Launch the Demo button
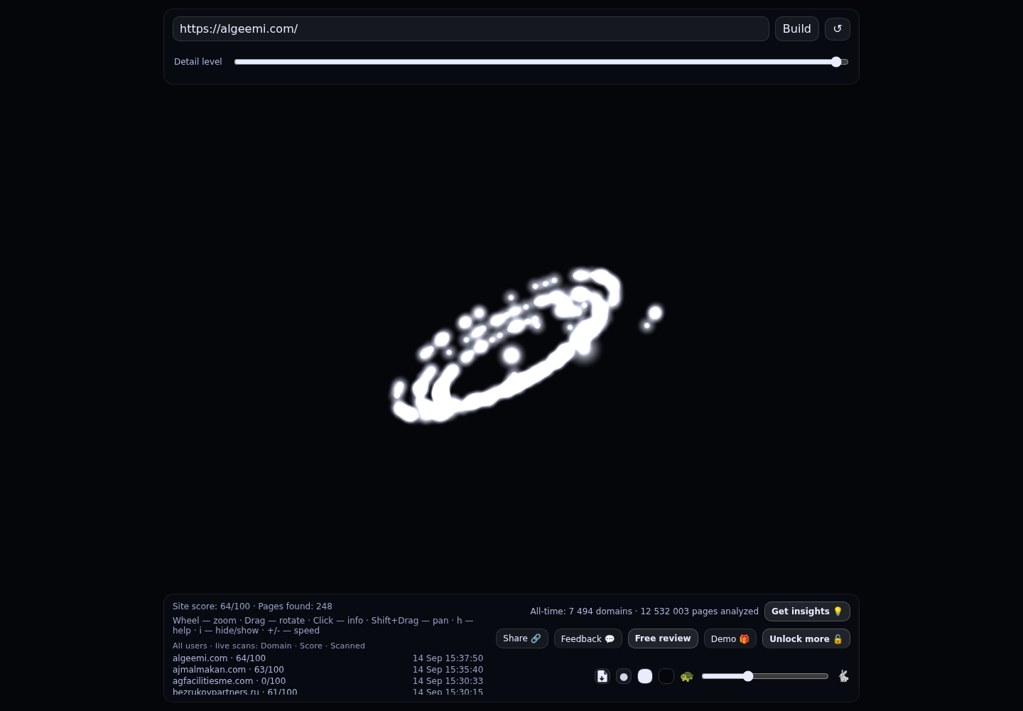 point(730,638)
